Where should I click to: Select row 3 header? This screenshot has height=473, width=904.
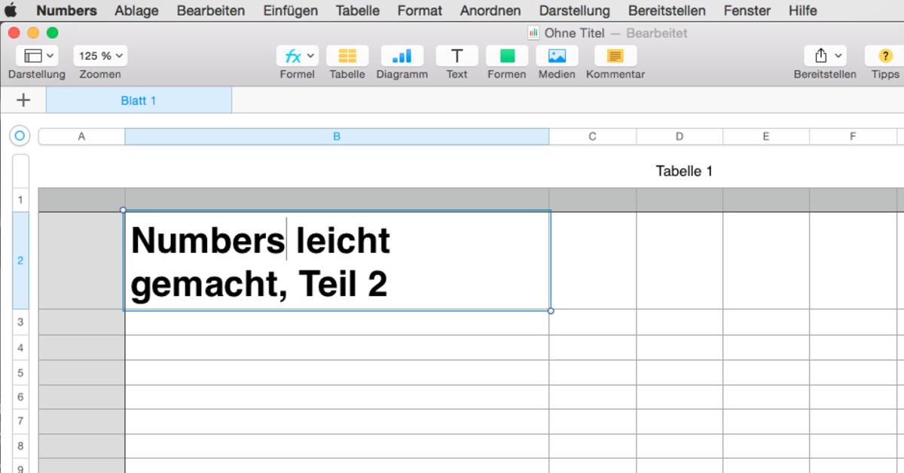[20, 322]
